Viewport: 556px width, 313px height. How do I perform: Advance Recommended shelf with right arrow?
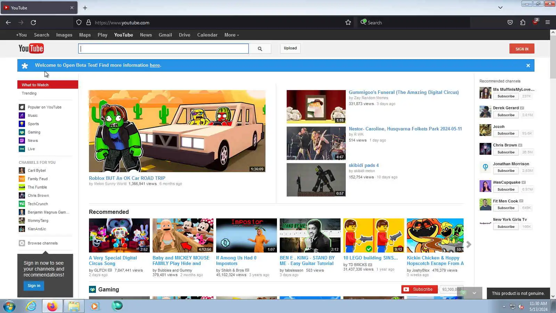469,244
